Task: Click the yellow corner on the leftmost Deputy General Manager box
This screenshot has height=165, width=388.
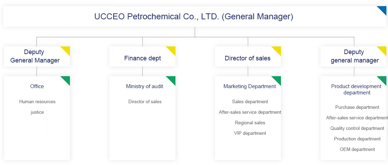Action: coord(67,49)
